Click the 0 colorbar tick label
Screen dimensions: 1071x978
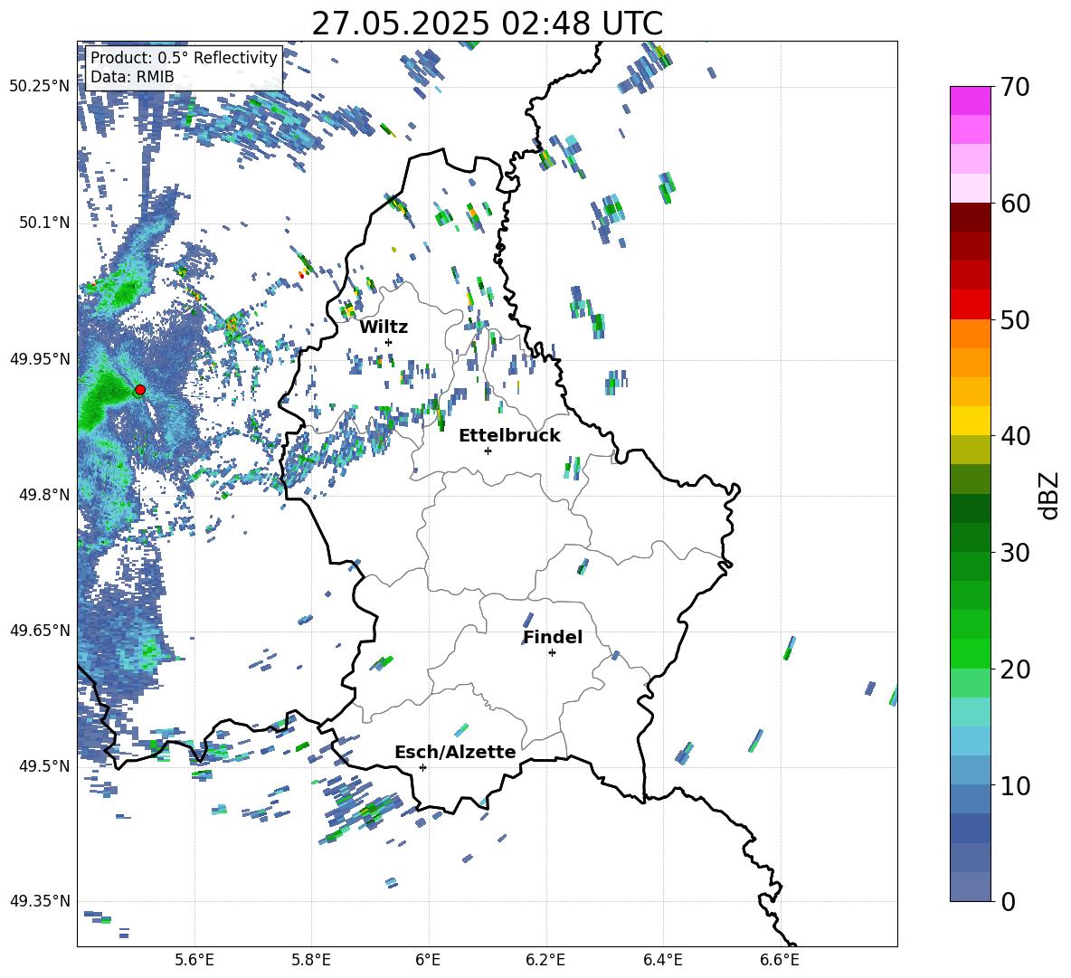pyautogui.click(x=1008, y=901)
